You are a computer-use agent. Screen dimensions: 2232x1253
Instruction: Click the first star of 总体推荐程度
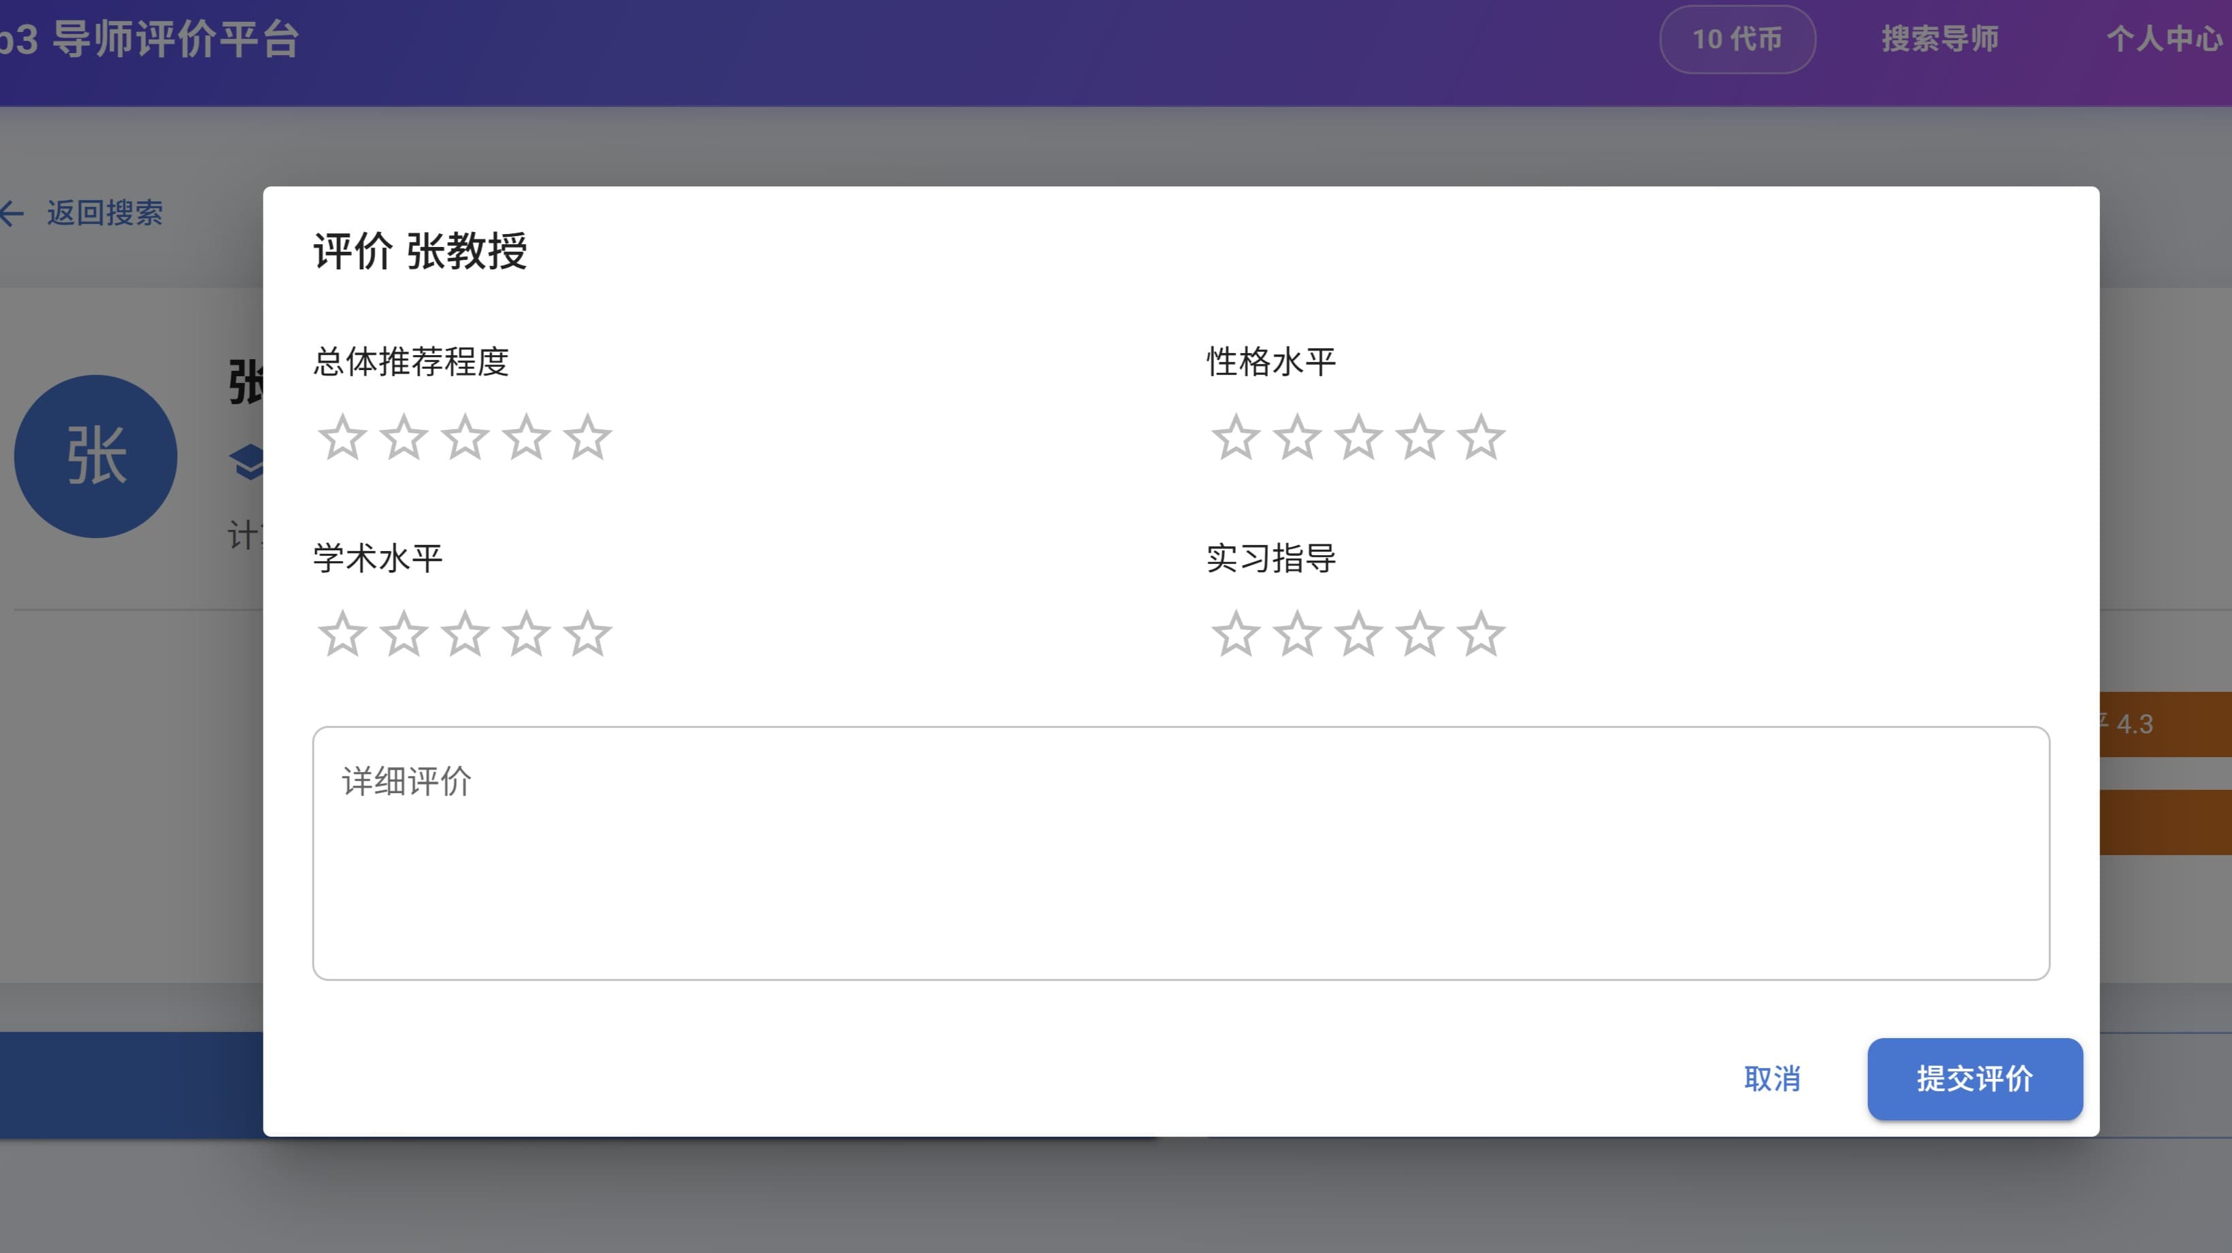(342, 438)
